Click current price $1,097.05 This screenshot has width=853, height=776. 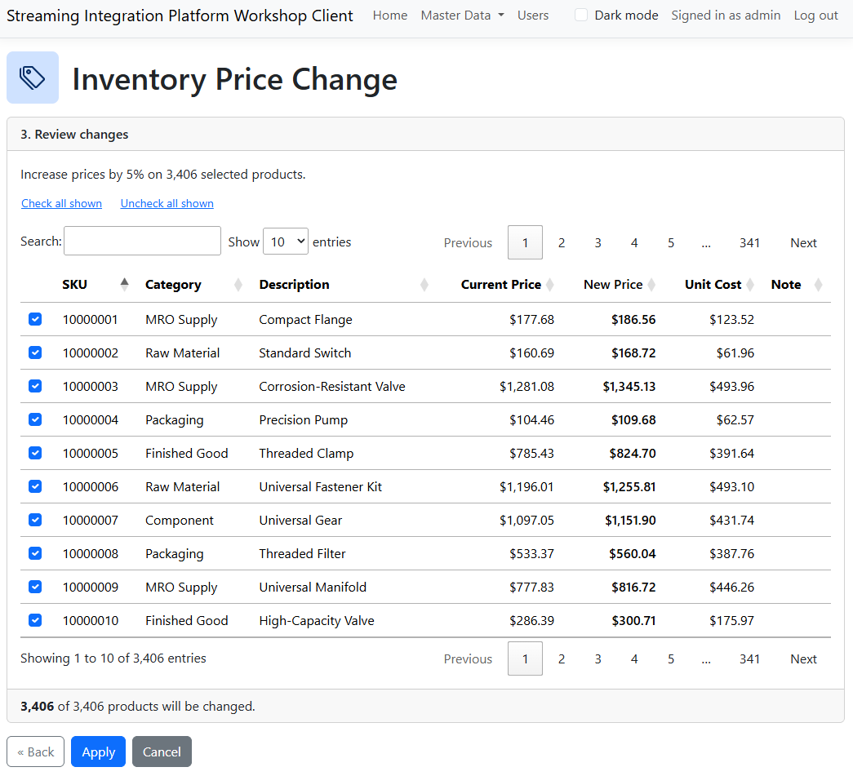tap(526, 520)
